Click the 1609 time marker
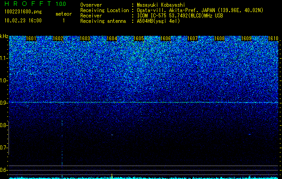Image resolution: width=282 pixels, height=179 pixels. tap(246, 38)
